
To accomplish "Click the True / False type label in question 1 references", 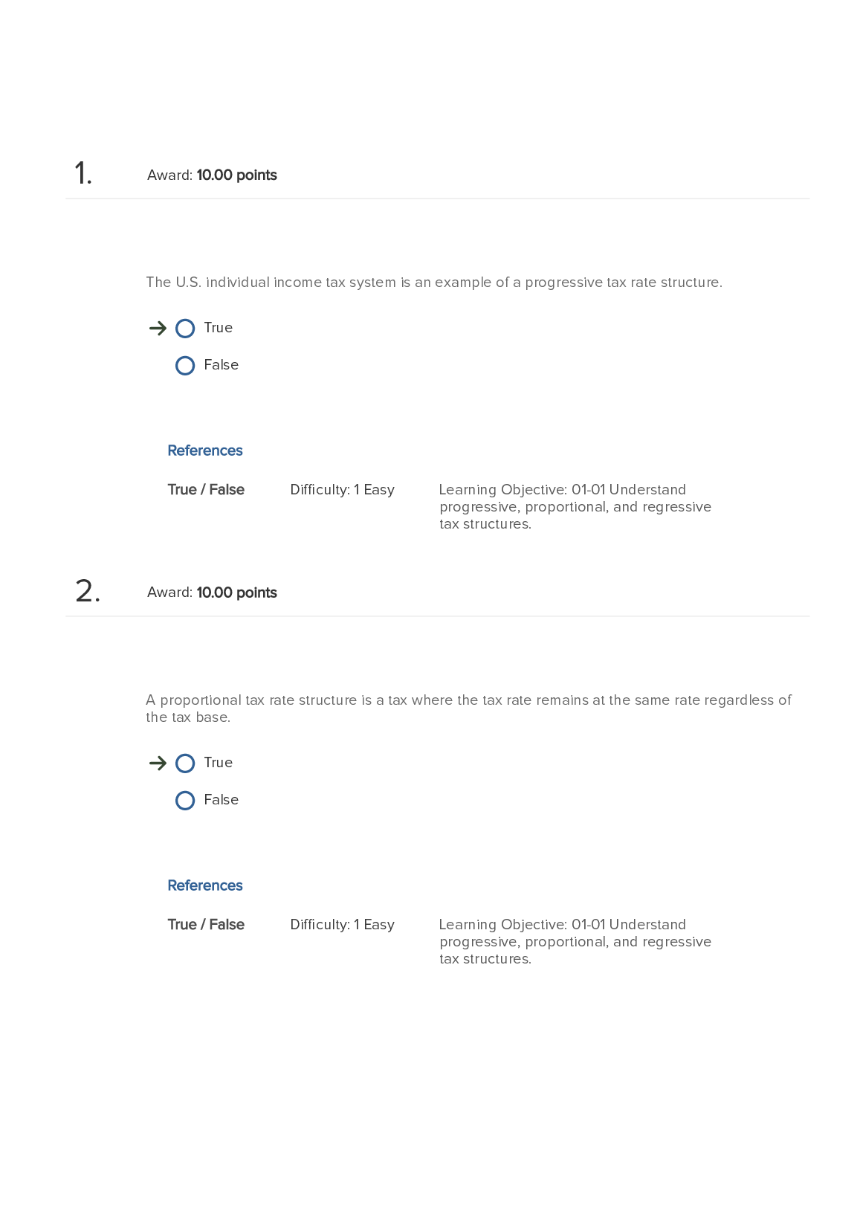I will coord(206,490).
